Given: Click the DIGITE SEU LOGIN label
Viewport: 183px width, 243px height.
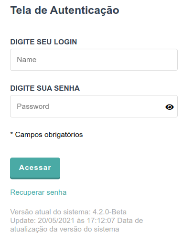Looking at the screenshot, I should pyautogui.click(x=43, y=42).
